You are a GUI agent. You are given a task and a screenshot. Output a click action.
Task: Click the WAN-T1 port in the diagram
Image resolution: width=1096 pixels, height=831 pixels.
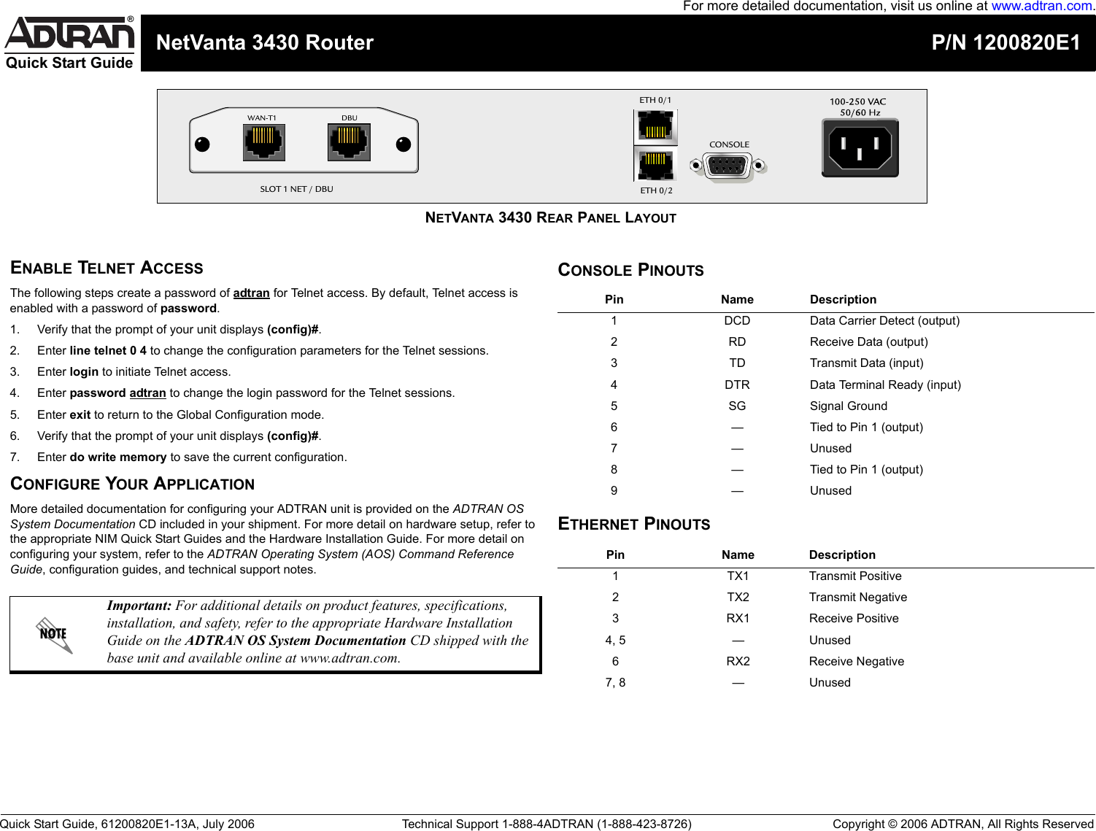263,142
